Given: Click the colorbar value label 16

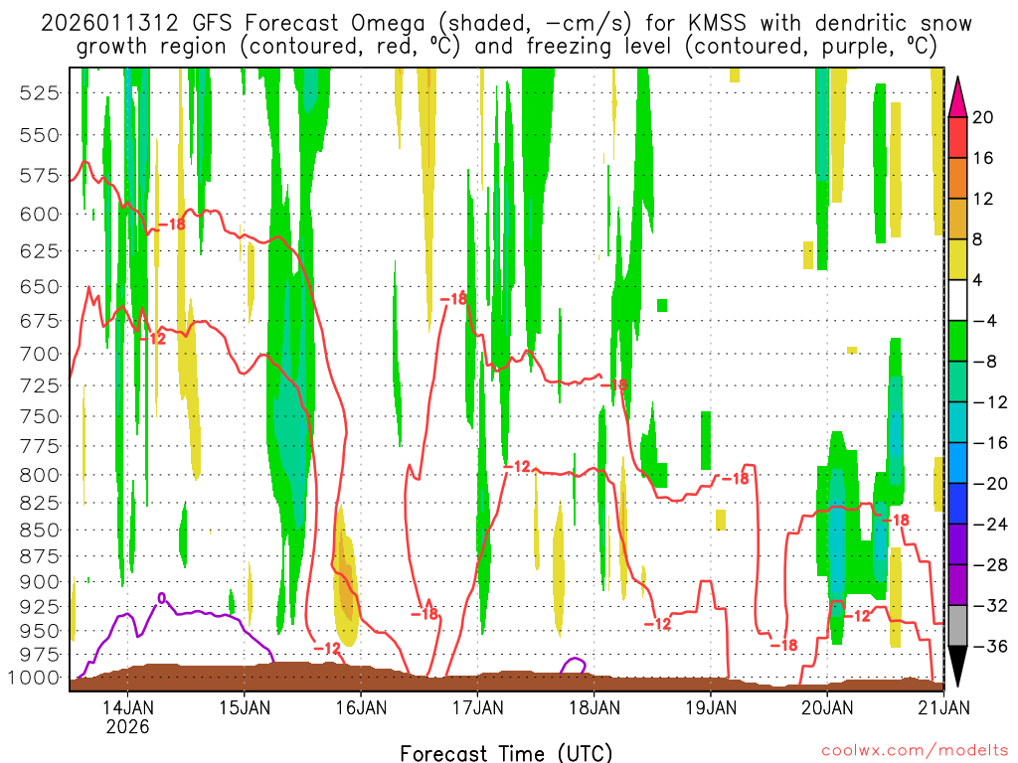Looking at the screenshot, I should click(983, 158).
